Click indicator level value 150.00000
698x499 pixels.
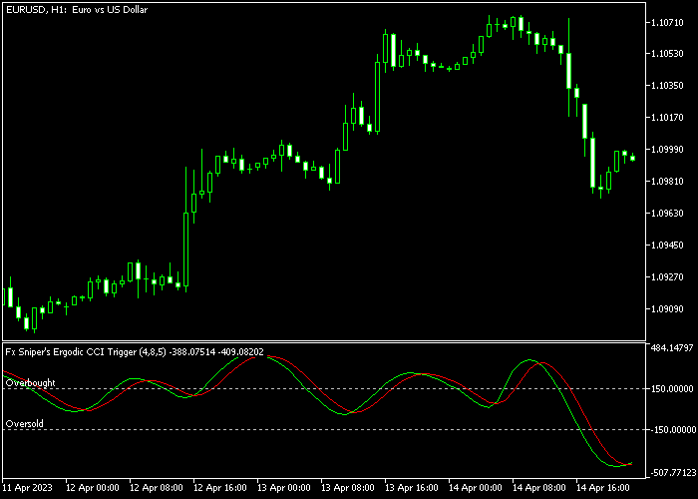pyautogui.click(x=672, y=389)
